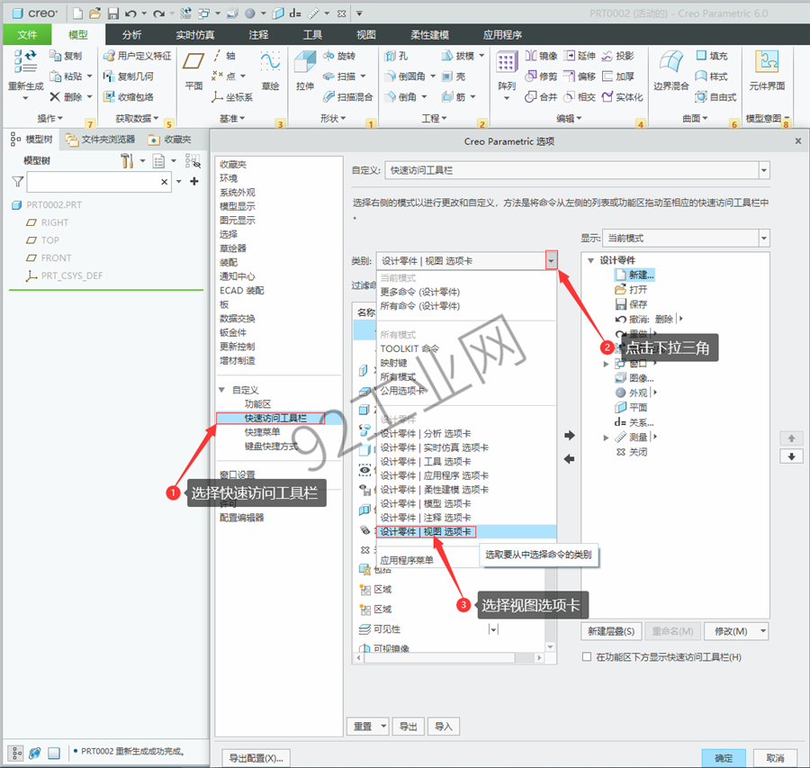810x768 pixels.
Task: Select 模型显示 in options list
Action: click(237, 206)
